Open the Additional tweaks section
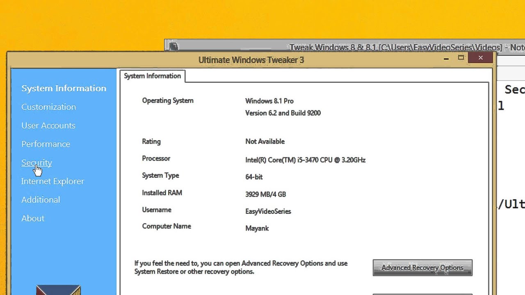The image size is (525, 295). click(x=41, y=200)
